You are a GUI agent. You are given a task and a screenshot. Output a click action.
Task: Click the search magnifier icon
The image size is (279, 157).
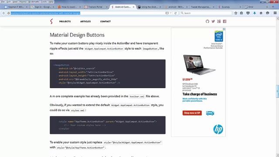click(x=182, y=13)
